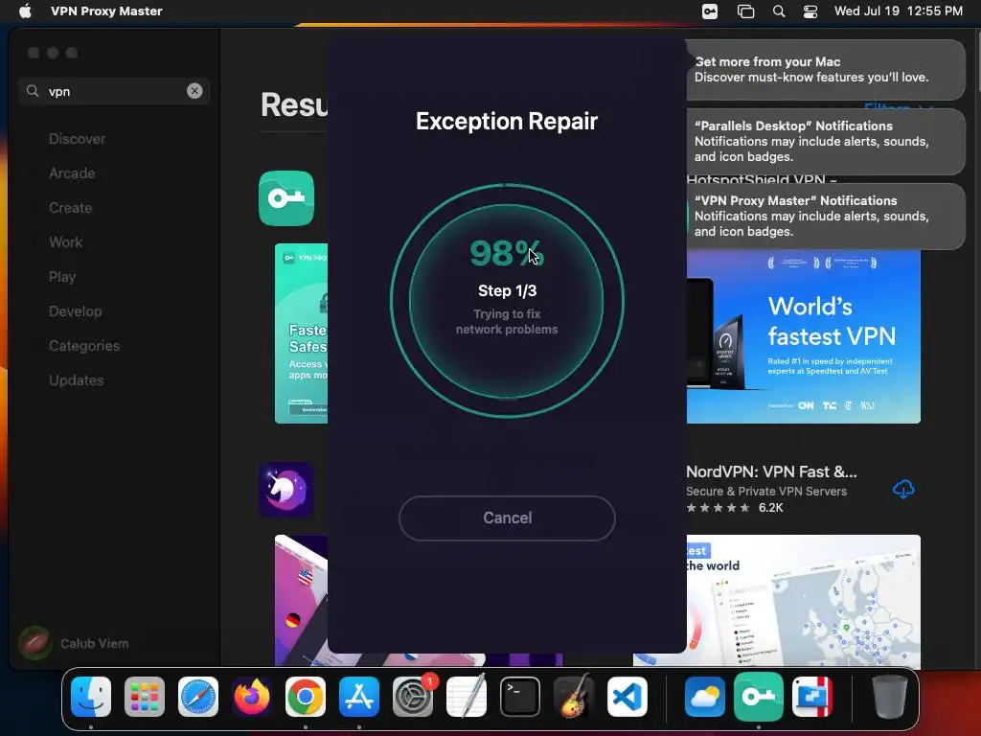981x736 pixels.
Task: Clear the vpn search field
Action: 194,91
